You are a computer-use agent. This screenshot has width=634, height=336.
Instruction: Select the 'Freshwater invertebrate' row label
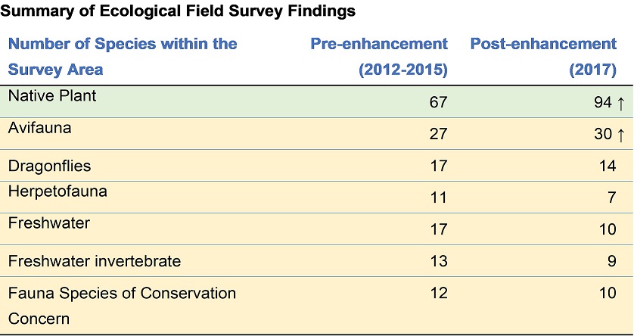click(x=95, y=261)
